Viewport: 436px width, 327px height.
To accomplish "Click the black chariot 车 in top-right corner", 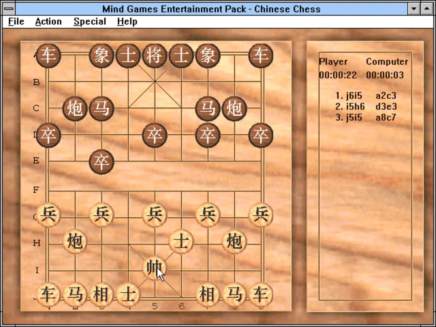I will pyautogui.click(x=261, y=55).
